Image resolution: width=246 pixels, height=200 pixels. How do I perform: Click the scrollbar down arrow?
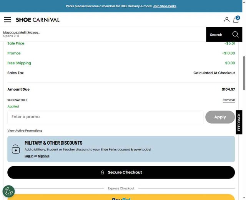[x=244, y=197]
